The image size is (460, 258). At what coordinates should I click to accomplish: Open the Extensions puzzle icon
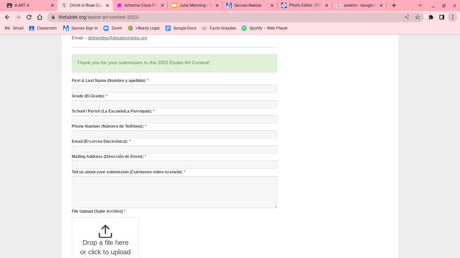(x=431, y=17)
